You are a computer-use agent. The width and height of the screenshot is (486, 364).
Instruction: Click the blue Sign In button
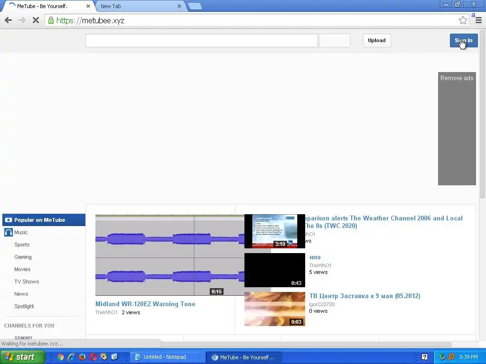click(x=464, y=41)
